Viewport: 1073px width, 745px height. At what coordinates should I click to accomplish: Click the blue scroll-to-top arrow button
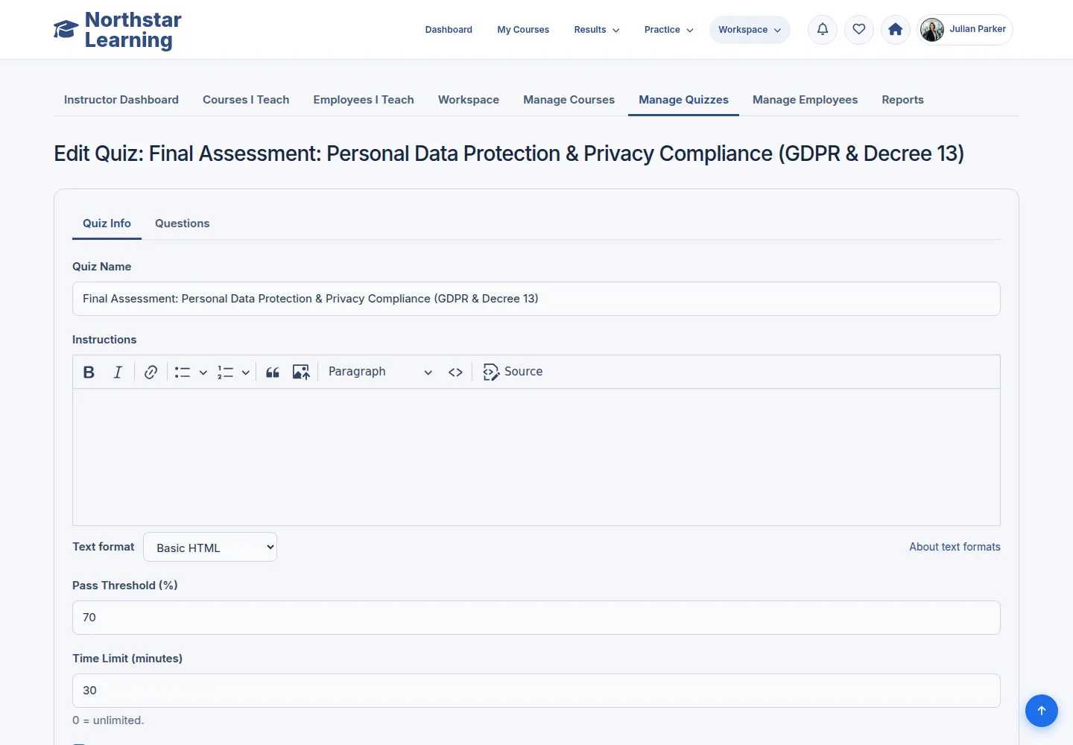click(x=1042, y=711)
